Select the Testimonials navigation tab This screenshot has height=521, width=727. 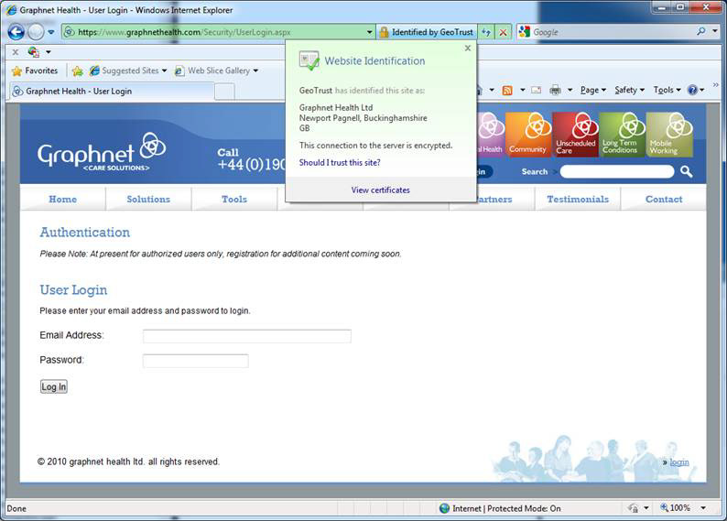[578, 199]
